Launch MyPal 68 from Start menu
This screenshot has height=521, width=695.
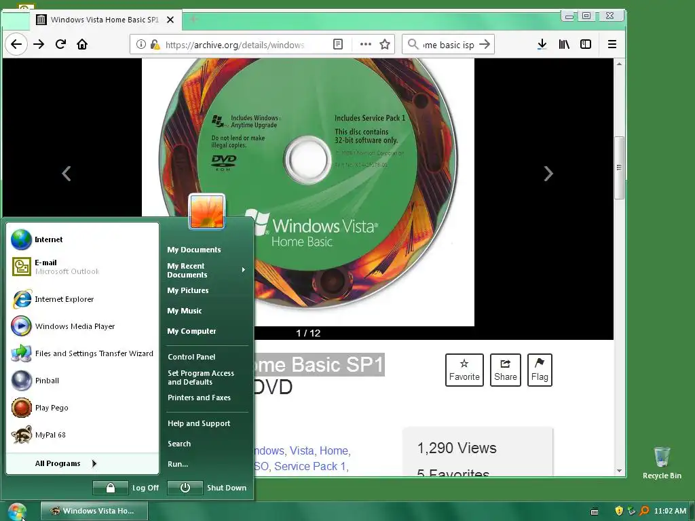tap(83, 435)
